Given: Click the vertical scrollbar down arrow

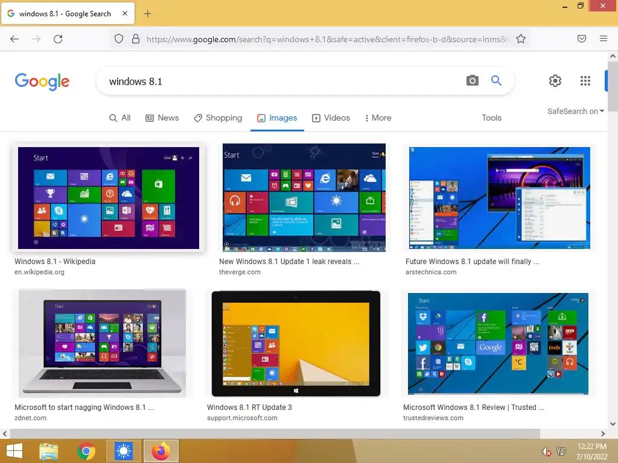Looking at the screenshot, I should (613, 424).
